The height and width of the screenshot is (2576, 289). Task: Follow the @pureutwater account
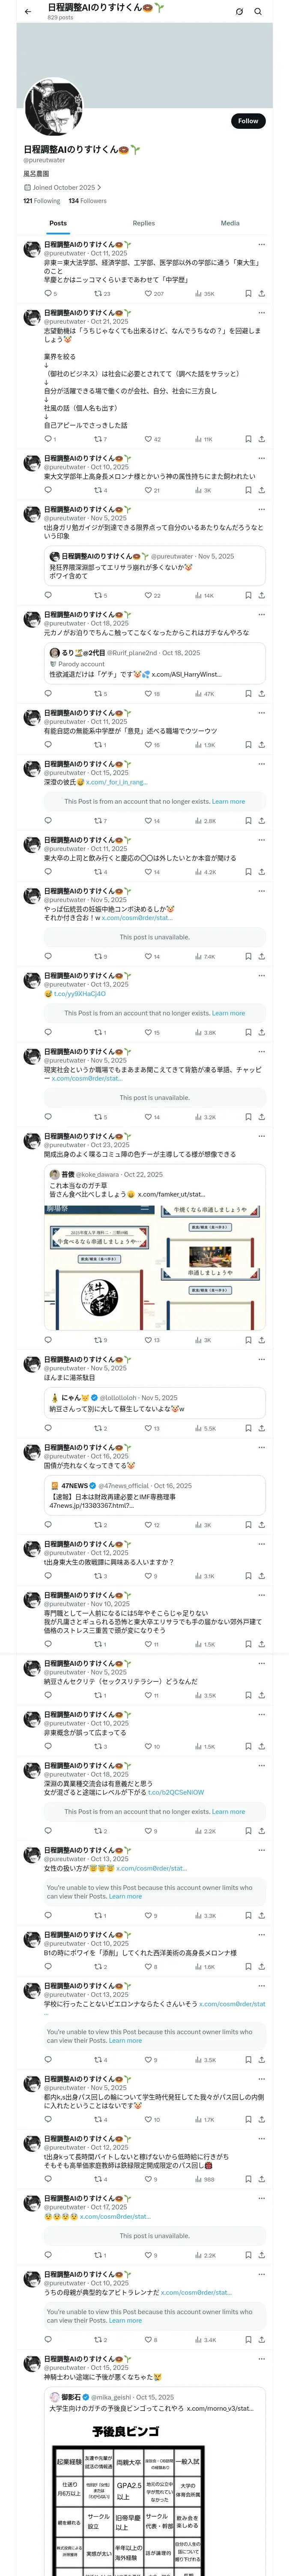tap(248, 121)
